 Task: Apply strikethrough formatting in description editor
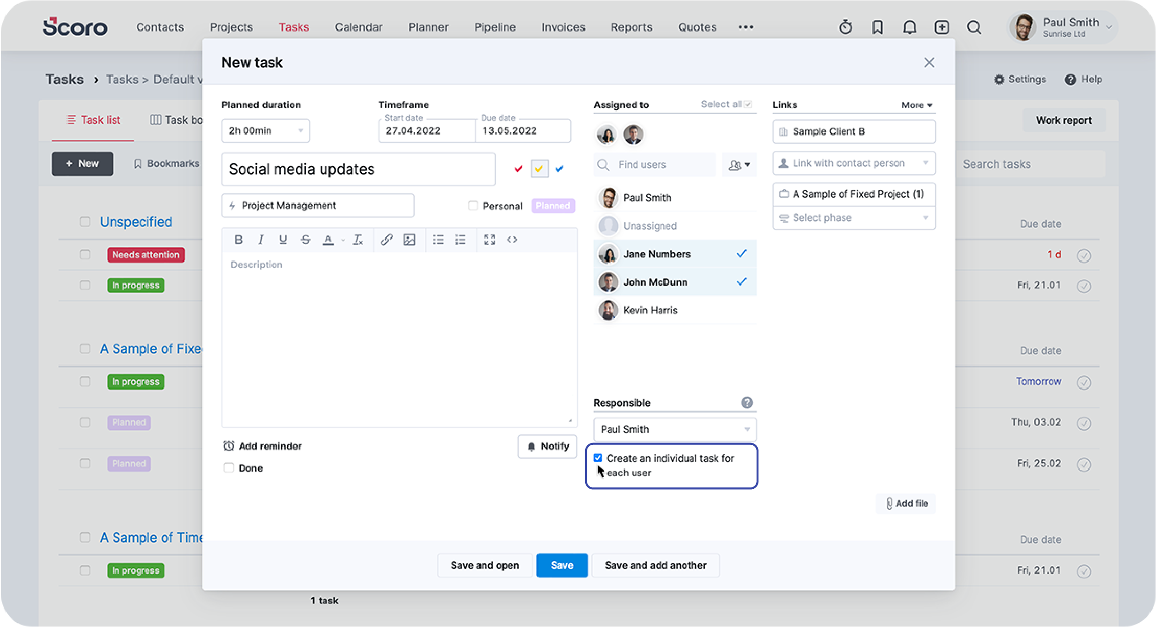click(x=306, y=240)
